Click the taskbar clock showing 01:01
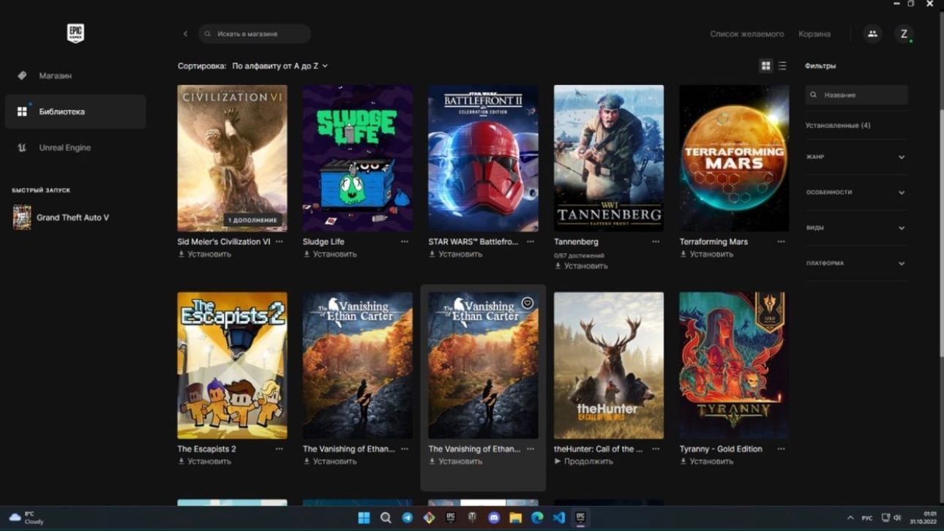The width and height of the screenshot is (944, 531). tap(924, 518)
